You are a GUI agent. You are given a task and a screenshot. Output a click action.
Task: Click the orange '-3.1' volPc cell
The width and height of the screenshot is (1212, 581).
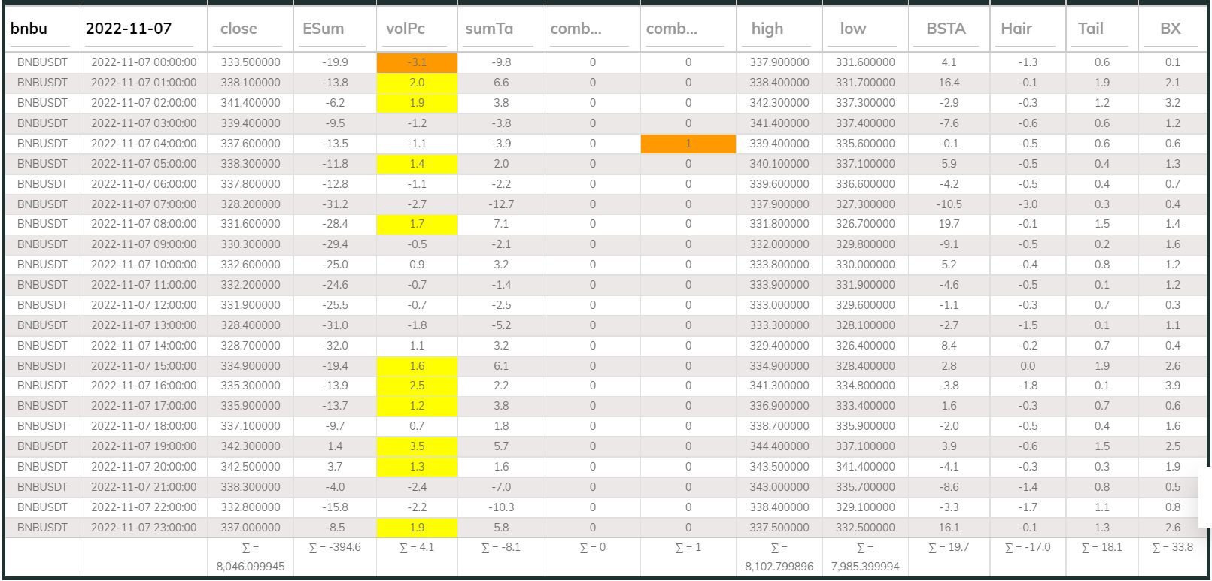(x=417, y=62)
